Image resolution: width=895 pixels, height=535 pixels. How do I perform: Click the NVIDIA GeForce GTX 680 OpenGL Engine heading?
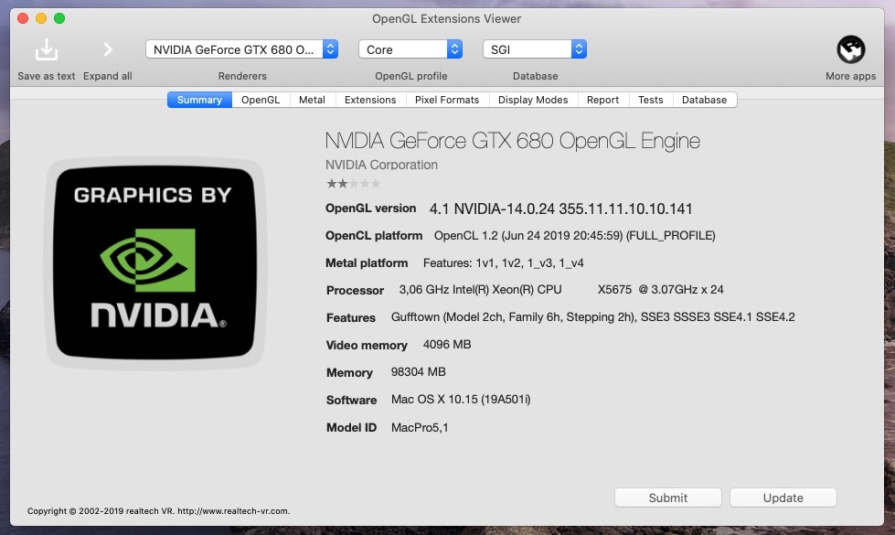tap(513, 141)
